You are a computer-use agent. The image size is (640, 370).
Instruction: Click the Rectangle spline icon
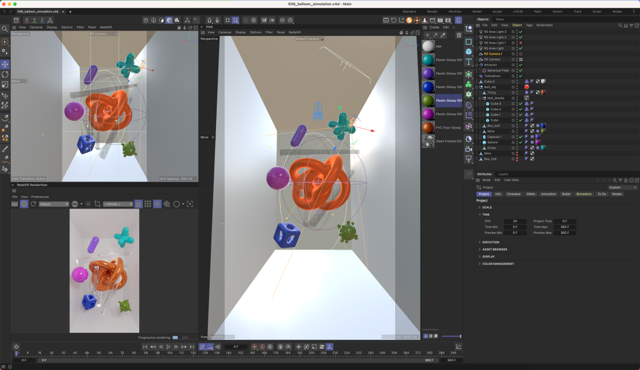469,42
